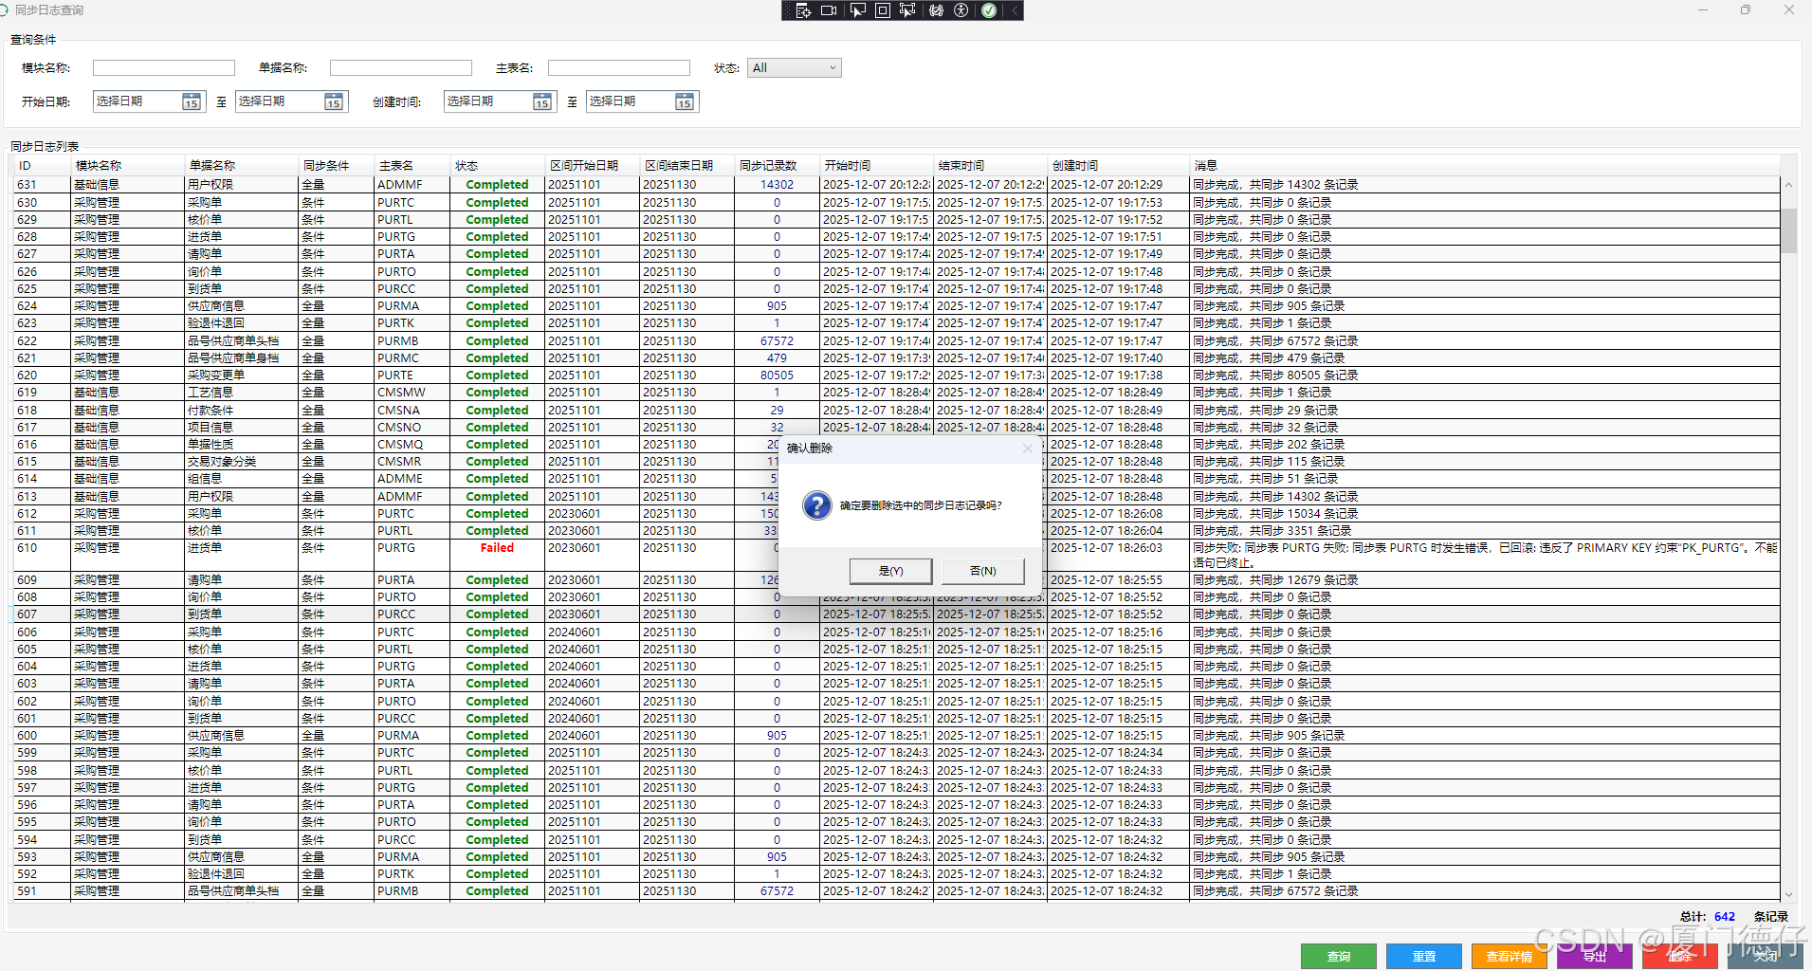Focus the 模块名称 input field
1812x971 pixels.
pos(164,68)
